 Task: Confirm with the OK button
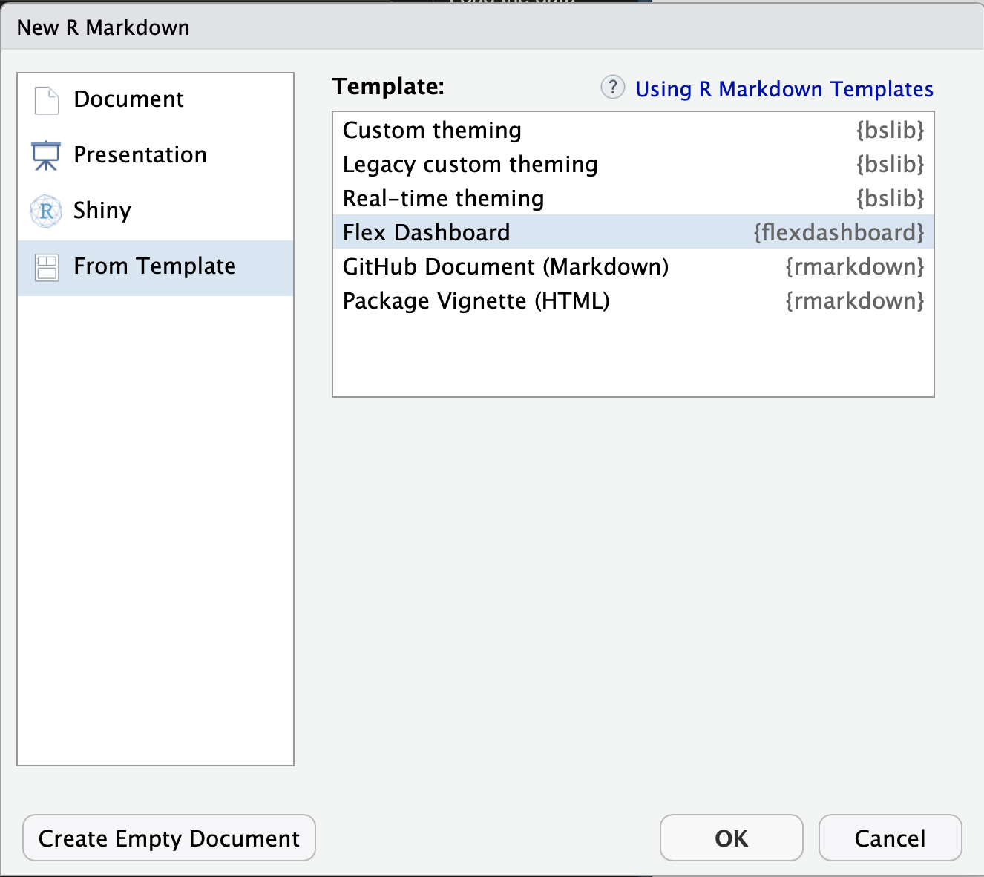(732, 838)
